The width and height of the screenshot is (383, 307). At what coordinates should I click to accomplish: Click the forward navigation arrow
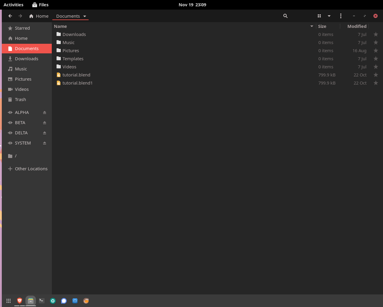[20, 16]
